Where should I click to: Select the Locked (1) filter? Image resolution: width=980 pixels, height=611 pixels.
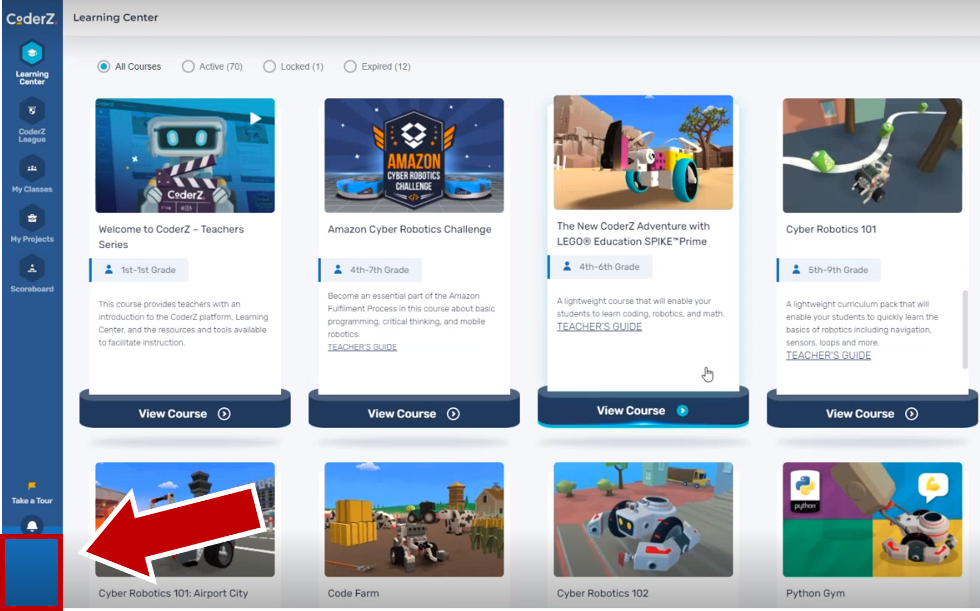pos(293,67)
